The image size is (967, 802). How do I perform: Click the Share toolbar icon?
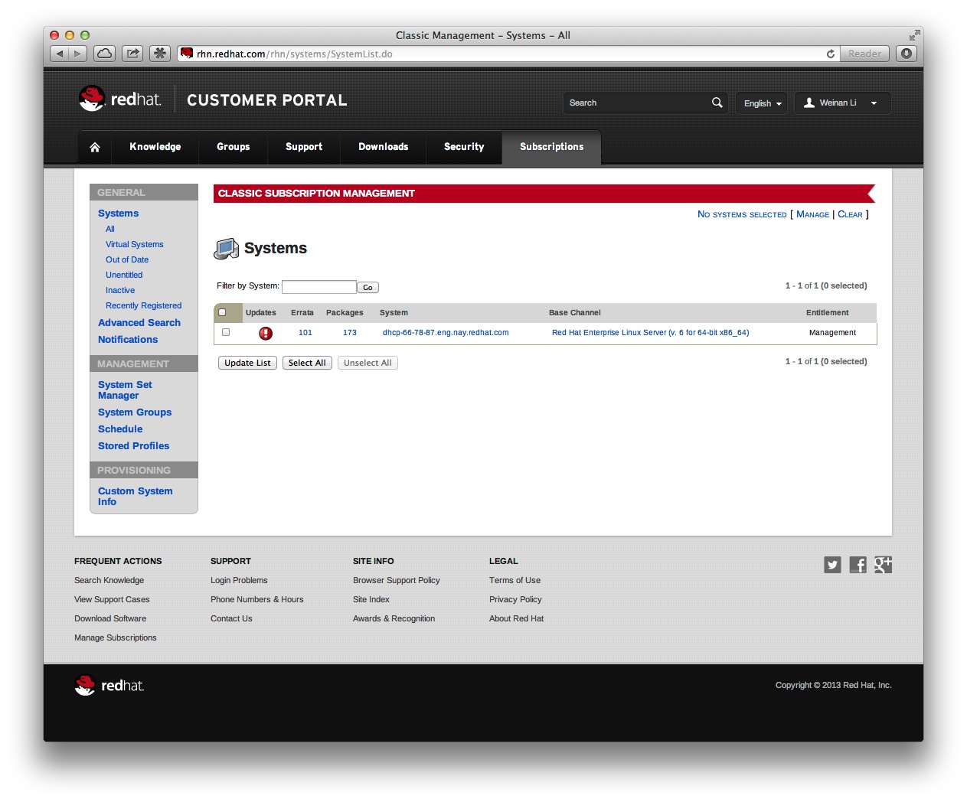[132, 54]
